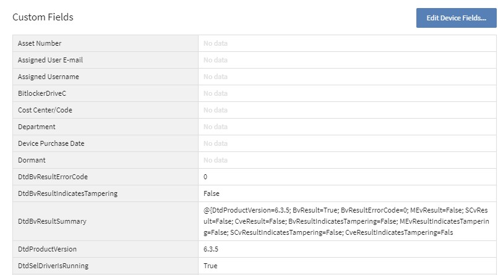Click the DtdBvResultErrorCode value 0

pos(205,177)
